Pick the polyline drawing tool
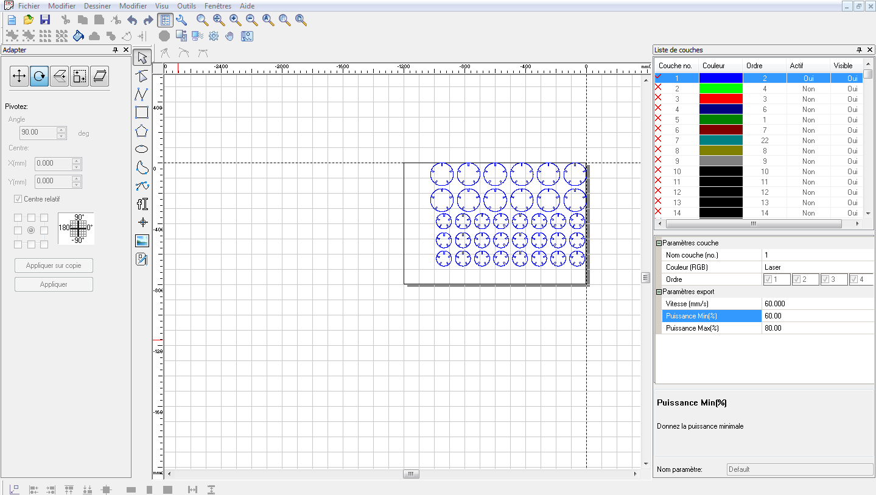This screenshot has height=495, width=876. (142, 94)
